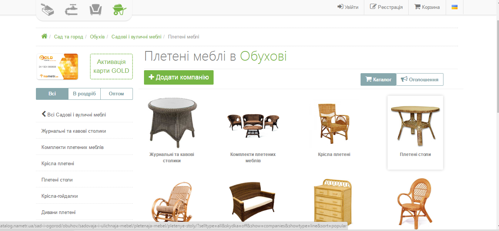The height and width of the screenshot is (231, 499).
Task: Open the Реєстрація sign-up page
Action: coord(386,7)
